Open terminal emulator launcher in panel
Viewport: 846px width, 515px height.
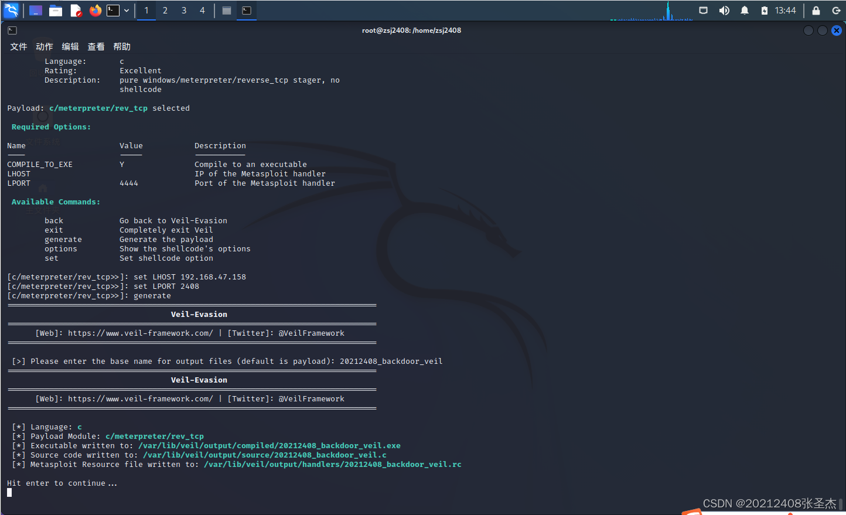point(113,11)
